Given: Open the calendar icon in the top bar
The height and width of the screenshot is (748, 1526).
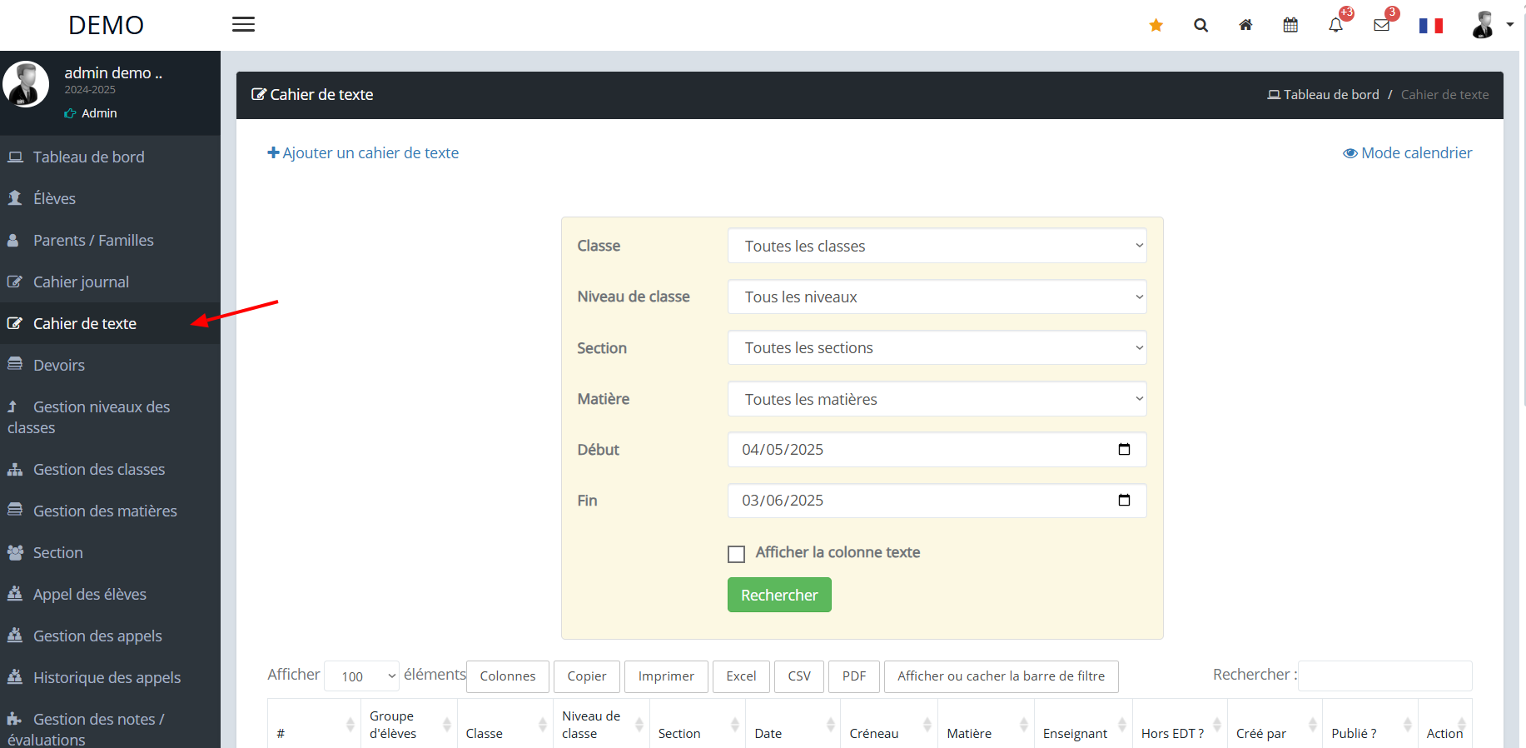Looking at the screenshot, I should pos(1290,25).
